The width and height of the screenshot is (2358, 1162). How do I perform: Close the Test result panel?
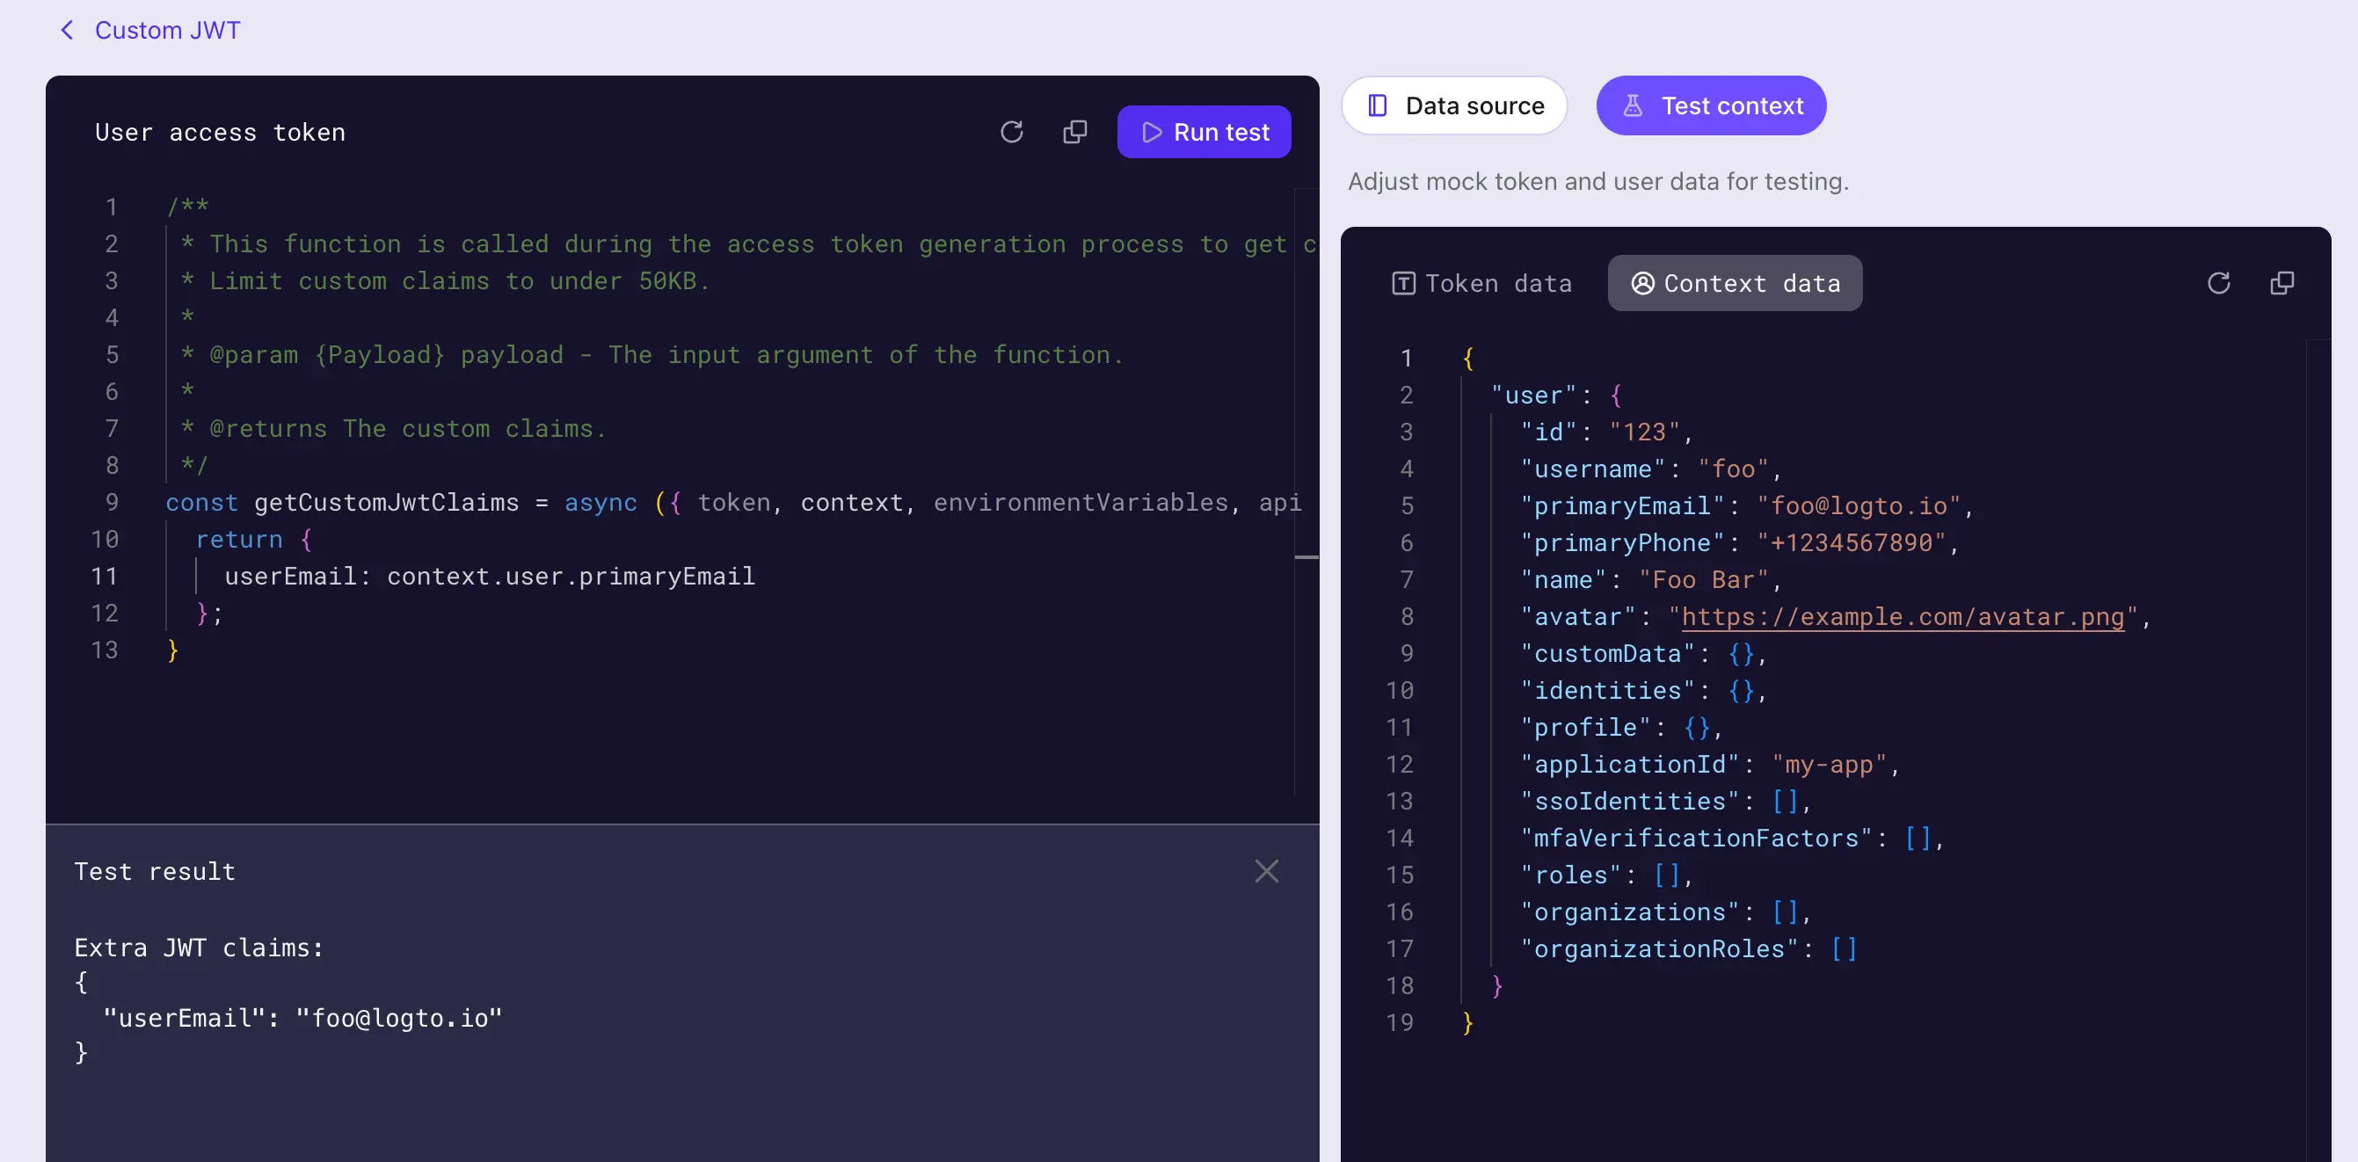tap(1267, 871)
